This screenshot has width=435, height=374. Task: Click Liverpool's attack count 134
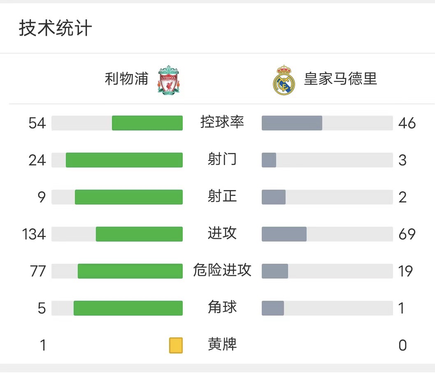point(34,234)
